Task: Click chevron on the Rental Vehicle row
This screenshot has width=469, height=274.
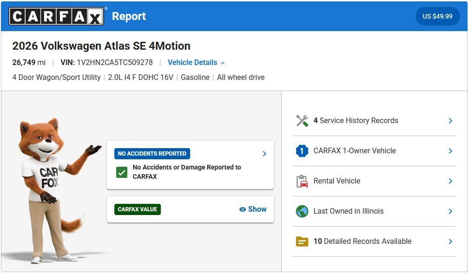Action: [x=450, y=181]
